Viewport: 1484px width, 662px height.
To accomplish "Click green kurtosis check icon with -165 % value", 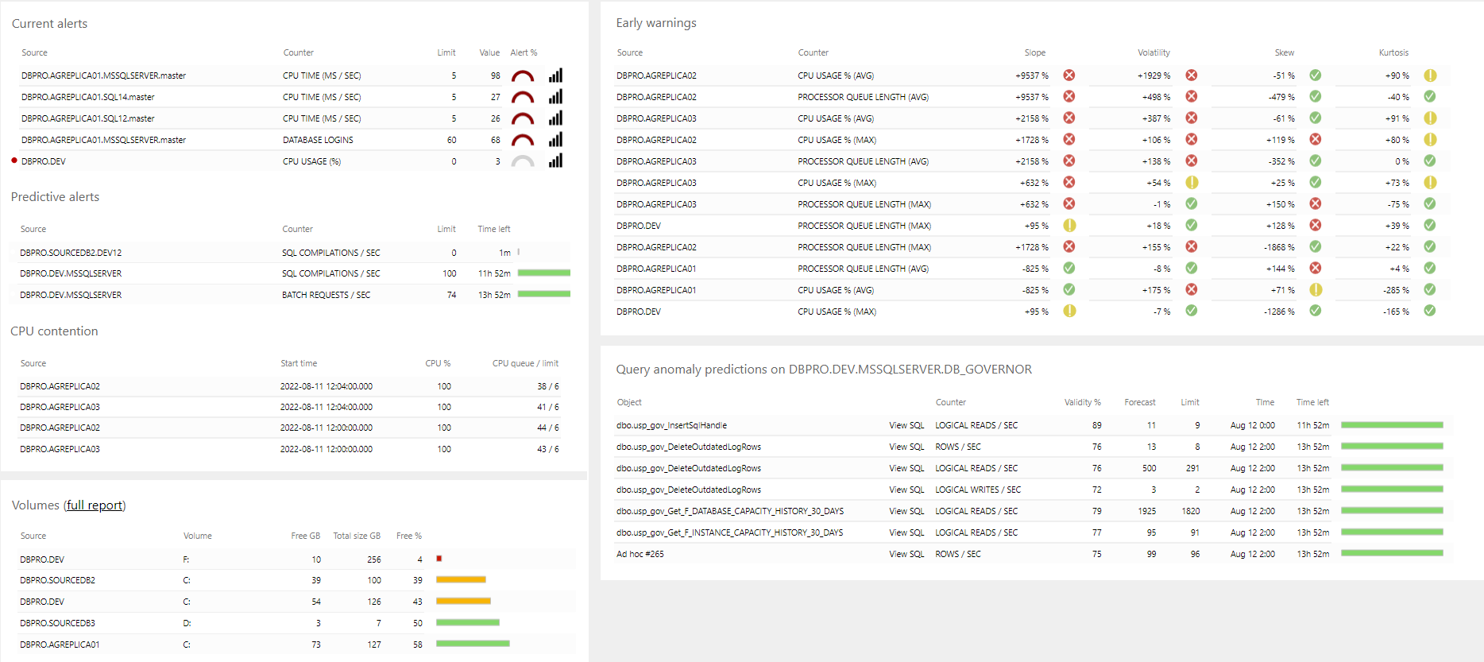I will 1430,311.
